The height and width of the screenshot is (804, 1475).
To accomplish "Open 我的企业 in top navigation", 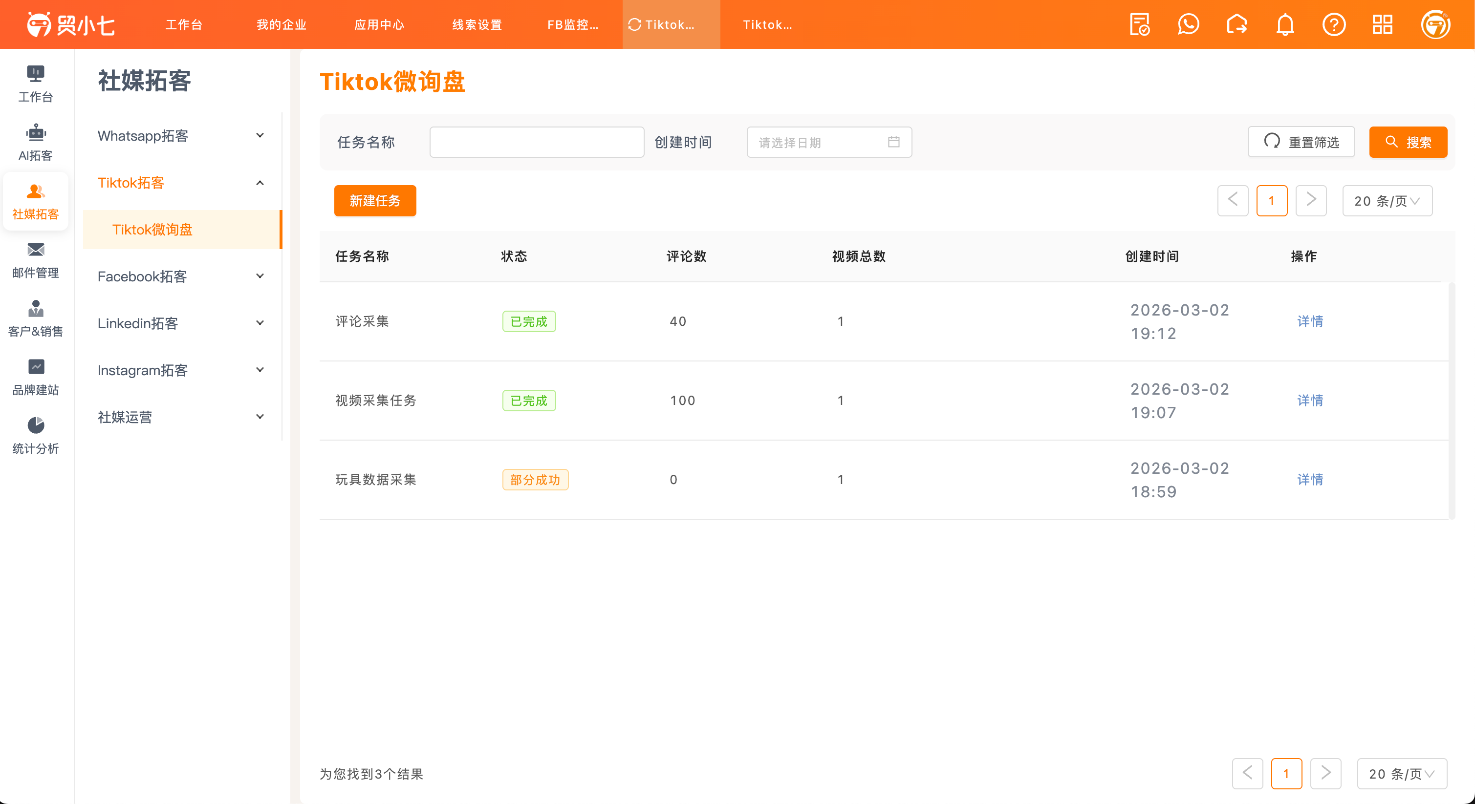I will click(282, 24).
